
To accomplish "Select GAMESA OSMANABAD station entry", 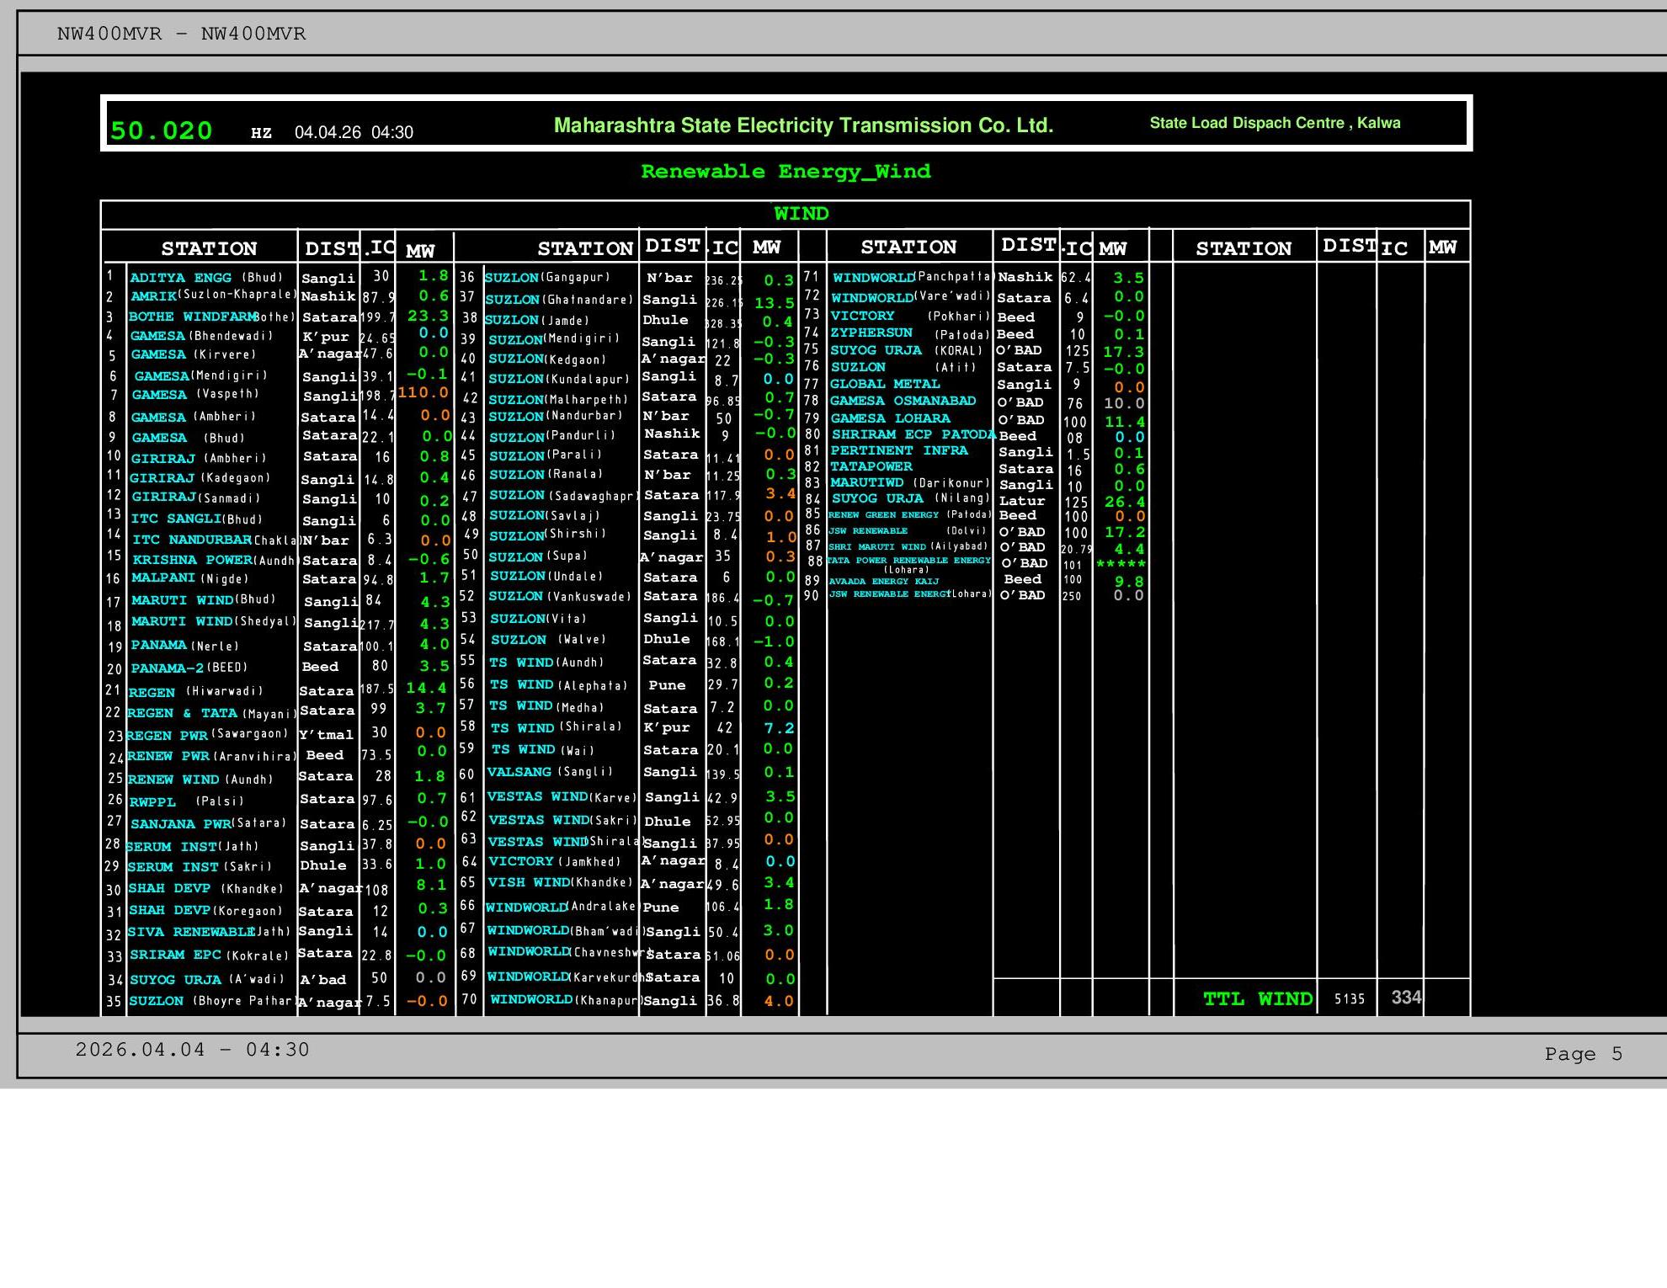I will 903,401.
